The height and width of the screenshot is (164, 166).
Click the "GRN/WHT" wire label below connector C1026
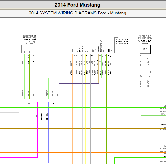[140, 83]
